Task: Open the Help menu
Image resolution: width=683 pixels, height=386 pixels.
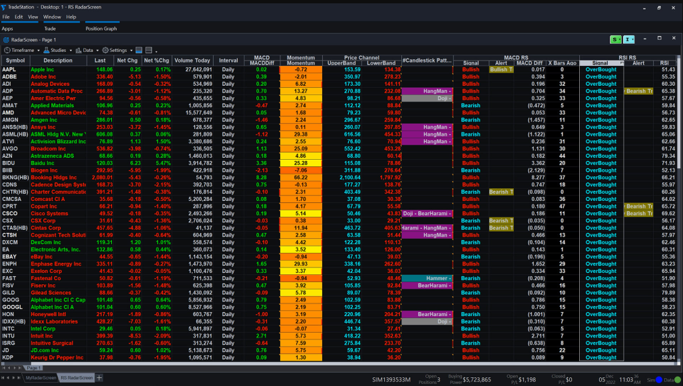Action: [x=71, y=17]
